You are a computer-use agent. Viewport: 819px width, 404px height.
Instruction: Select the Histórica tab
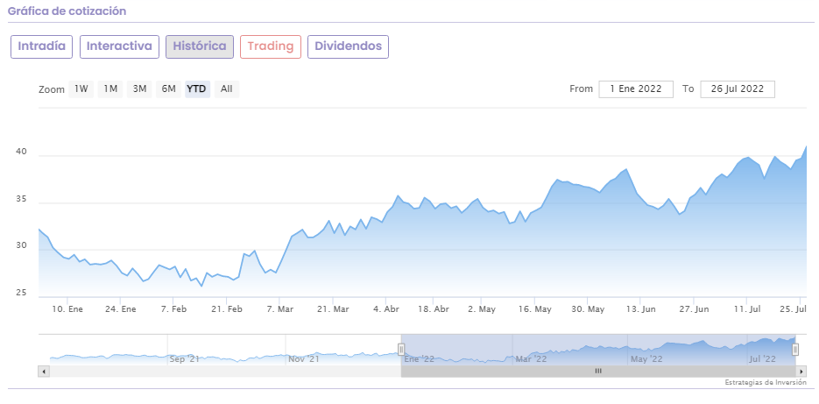tap(200, 46)
